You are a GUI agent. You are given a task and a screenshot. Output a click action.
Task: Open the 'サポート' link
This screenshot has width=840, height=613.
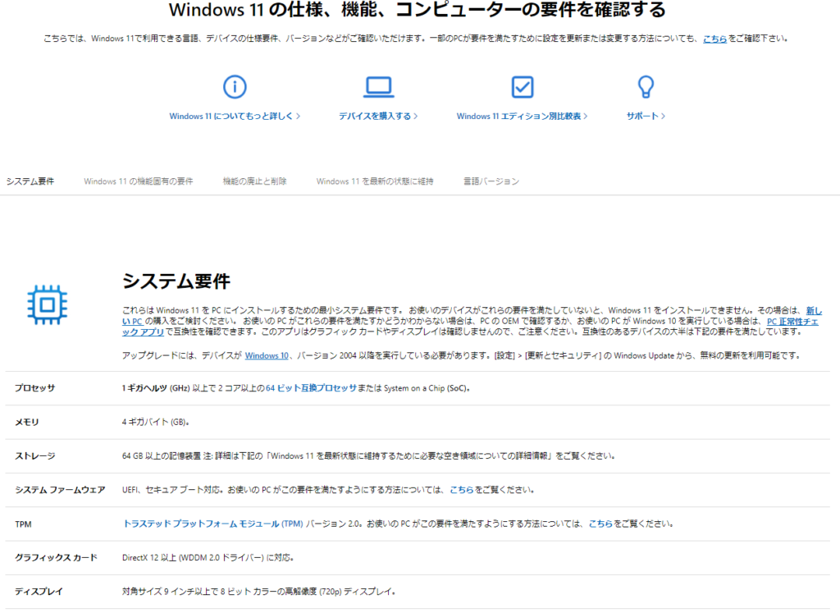point(646,116)
